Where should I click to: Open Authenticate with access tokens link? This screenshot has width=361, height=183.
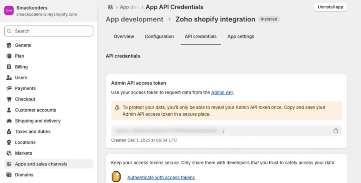pyautogui.click(x=161, y=177)
